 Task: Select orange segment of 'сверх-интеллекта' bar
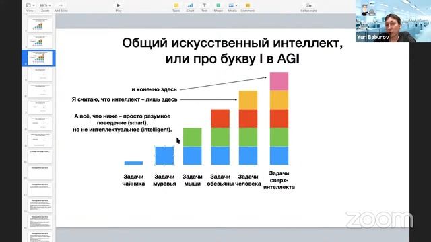point(279,100)
